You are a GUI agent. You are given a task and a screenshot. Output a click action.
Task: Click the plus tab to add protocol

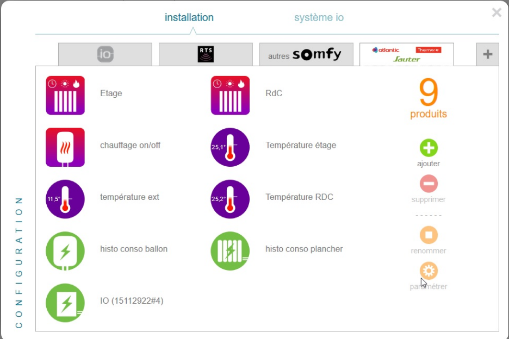tap(487, 54)
